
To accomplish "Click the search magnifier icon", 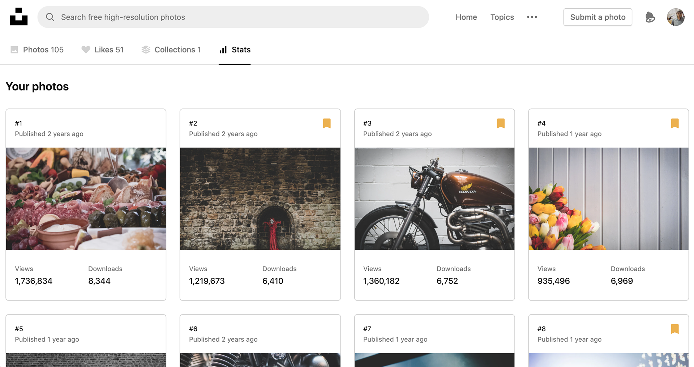I will click(x=50, y=17).
